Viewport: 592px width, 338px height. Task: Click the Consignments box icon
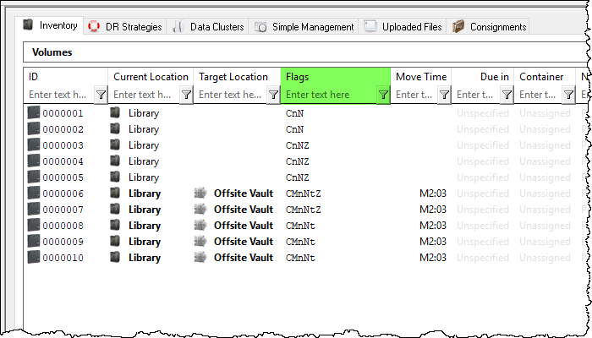pyautogui.click(x=458, y=26)
